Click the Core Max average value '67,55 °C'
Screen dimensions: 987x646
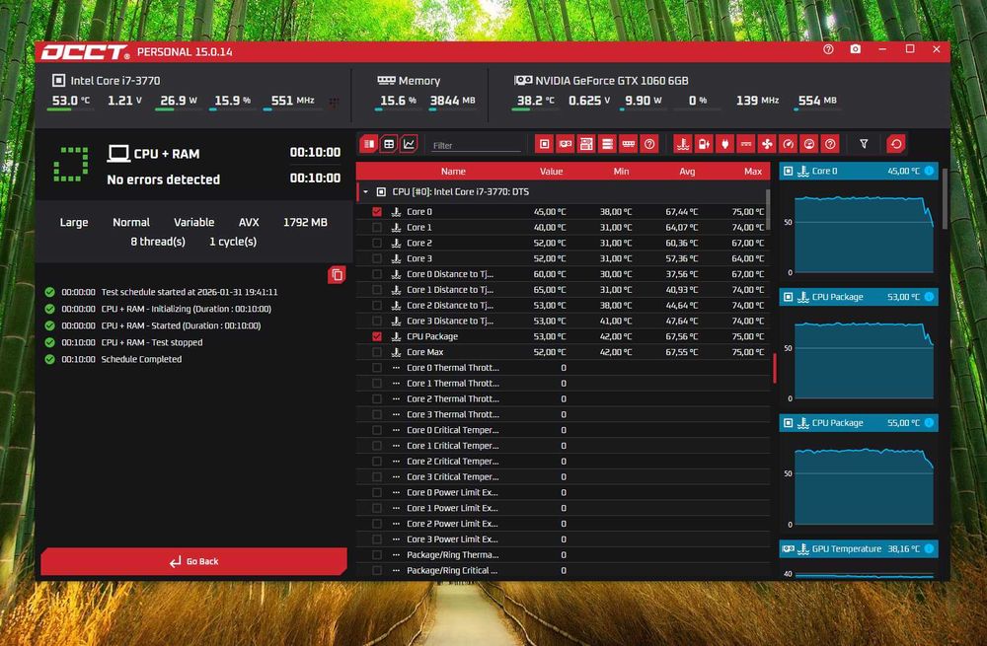point(682,352)
